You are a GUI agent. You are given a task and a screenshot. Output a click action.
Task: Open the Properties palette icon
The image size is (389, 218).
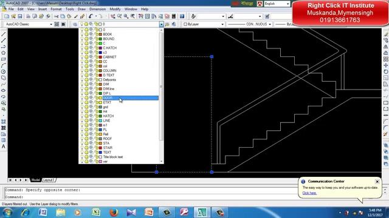(x=141, y=16)
